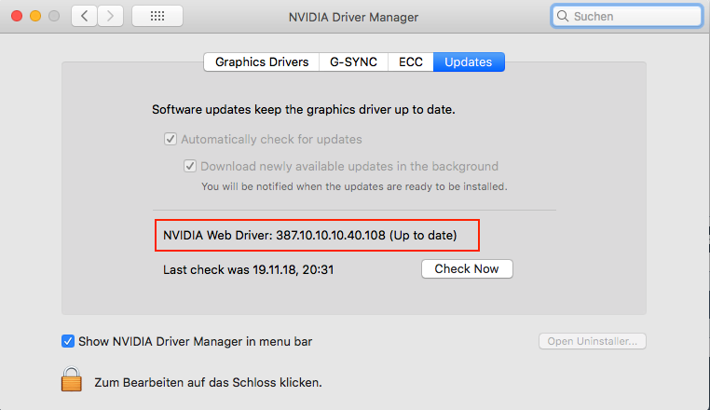Screen dimensions: 710x410
Task: Click the NVIDIA Web Driver version text
Action: click(310, 235)
